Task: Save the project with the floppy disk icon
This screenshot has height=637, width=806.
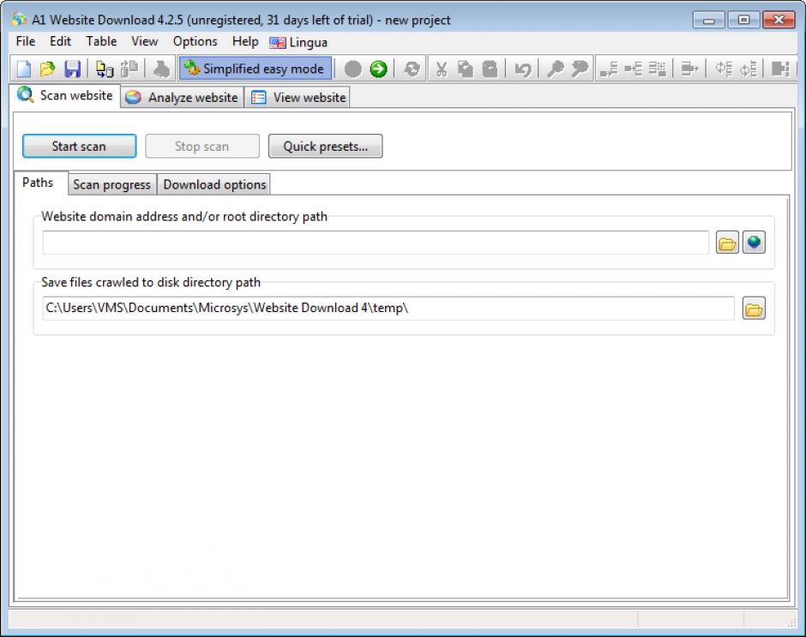Action: pyautogui.click(x=72, y=69)
